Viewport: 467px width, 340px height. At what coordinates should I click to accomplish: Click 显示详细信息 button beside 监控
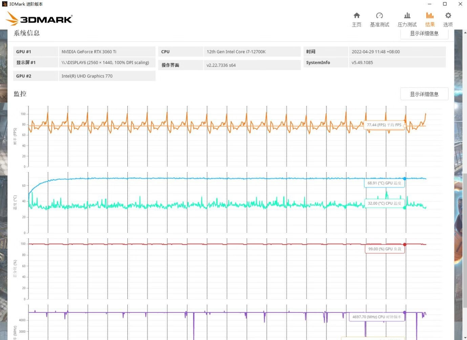click(x=424, y=94)
